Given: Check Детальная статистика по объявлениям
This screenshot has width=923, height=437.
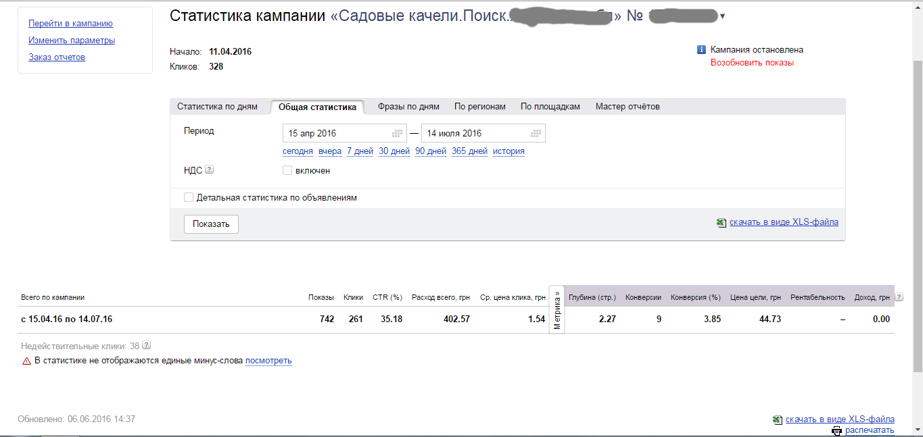Looking at the screenshot, I should click(189, 197).
